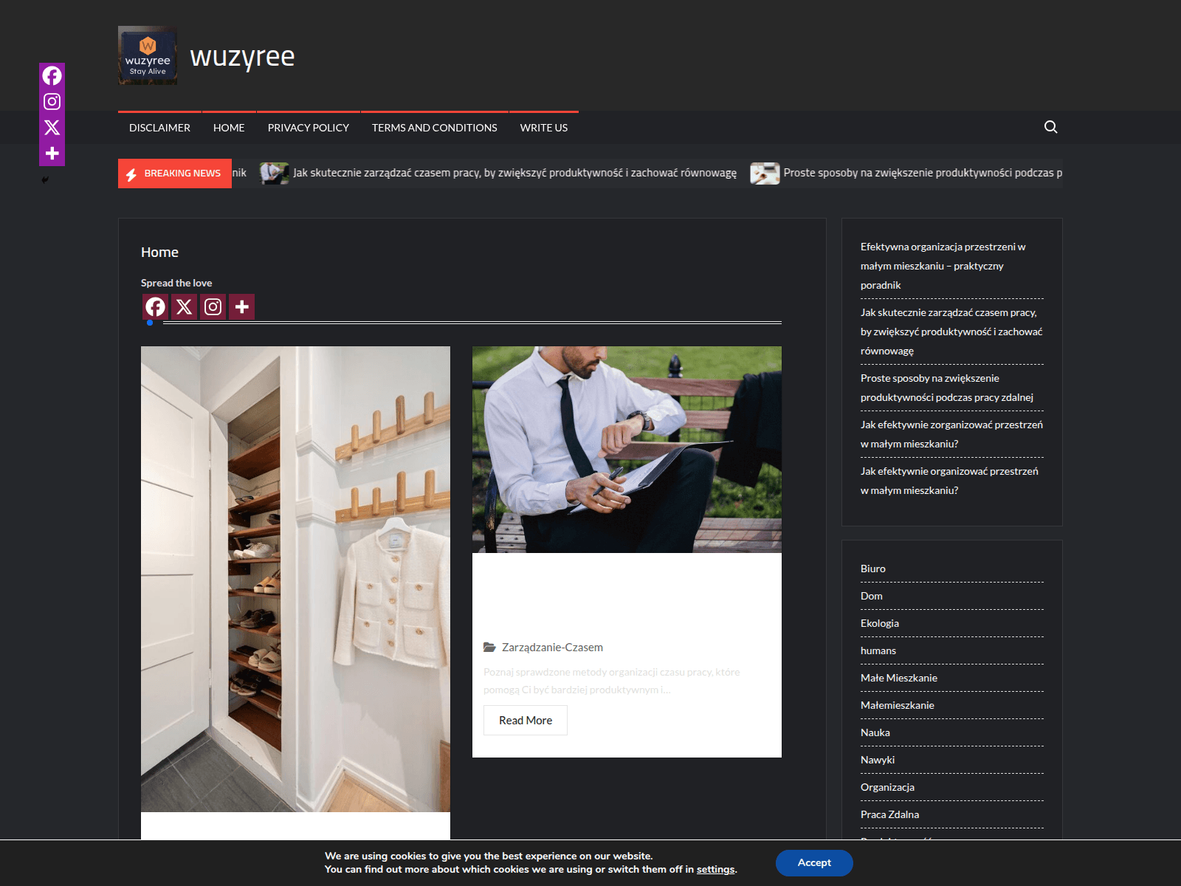
Task: Open sidebar post Jak skutecznie zarządzać czasem pracy
Action: tap(951, 332)
